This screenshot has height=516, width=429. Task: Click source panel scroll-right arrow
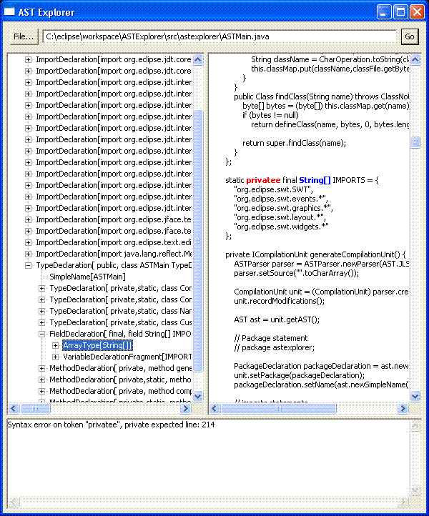[403, 408]
